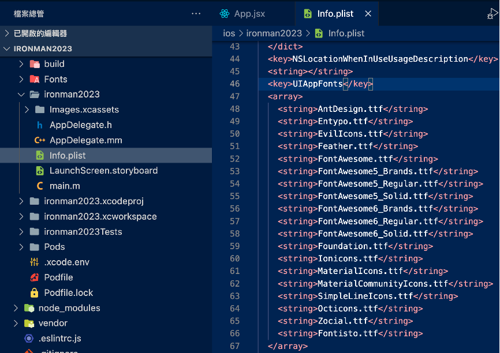Click the UIAppFonts key text
This screenshot has height=353, width=500.
[318, 84]
